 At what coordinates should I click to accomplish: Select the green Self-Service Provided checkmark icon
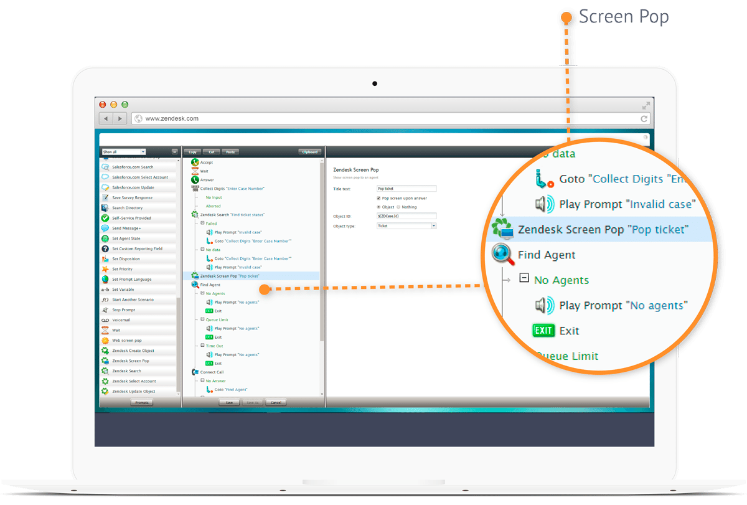[105, 218]
